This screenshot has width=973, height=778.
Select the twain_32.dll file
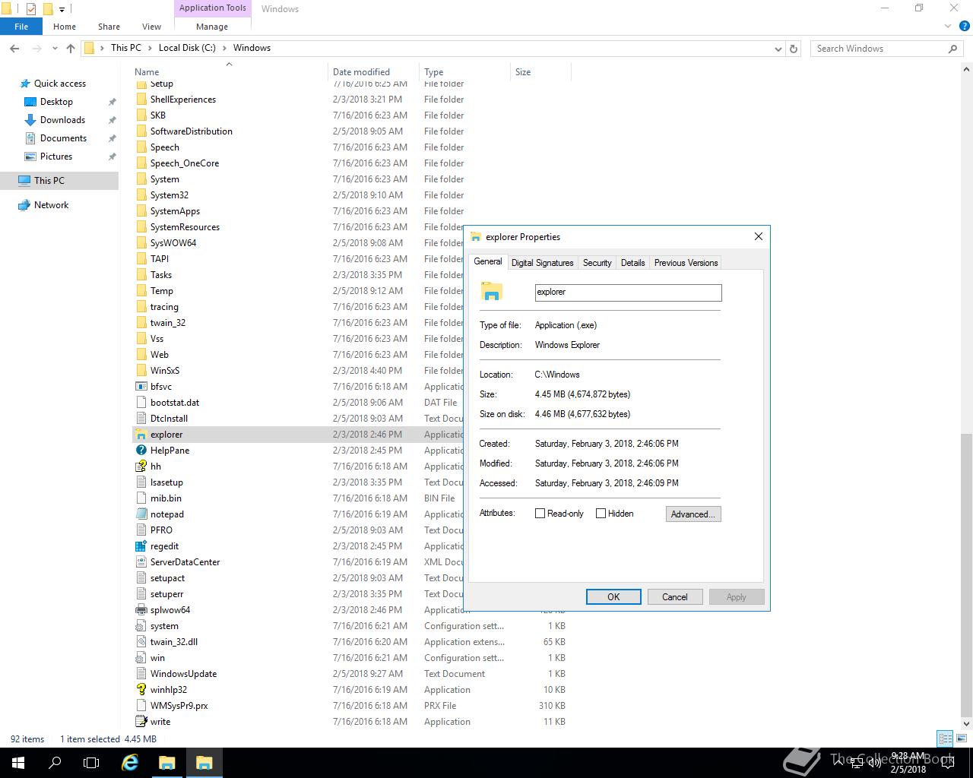(173, 642)
